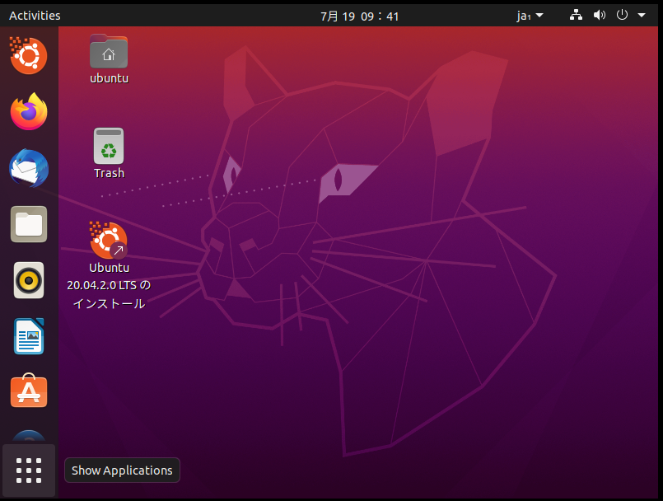Select the Trash icon on desktop
This screenshot has width=663, height=501.
coord(109,147)
